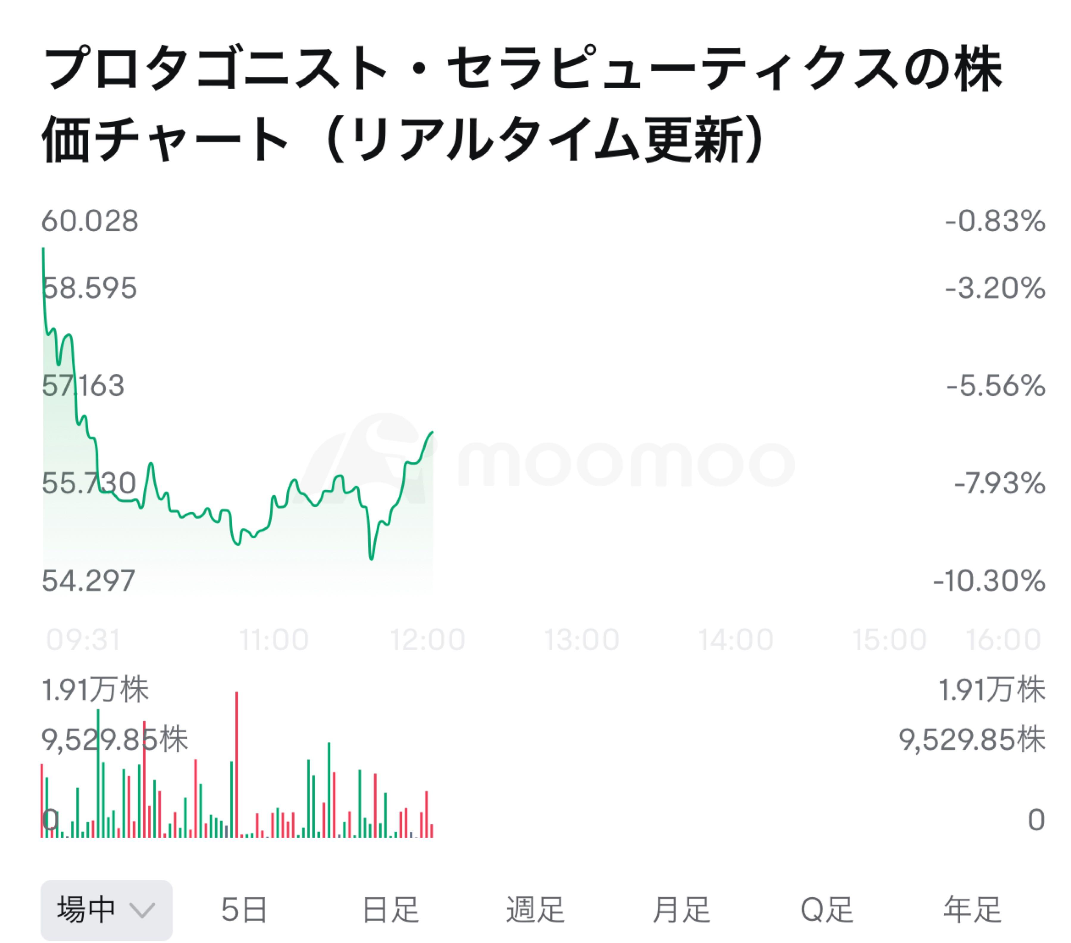
Task: Click the 54.297 bottom price label
Action: [x=89, y=581]
